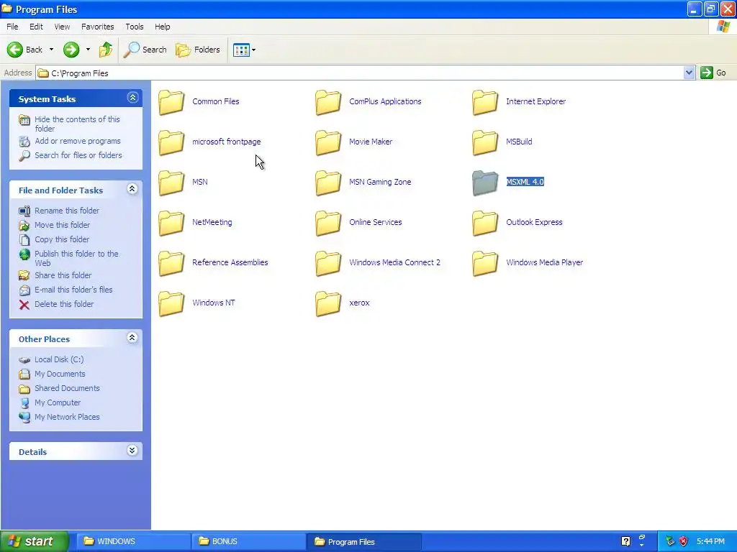Select the Windows Media Player folder icon
This screenshot has height=552, width=737.
coord(485,263)
